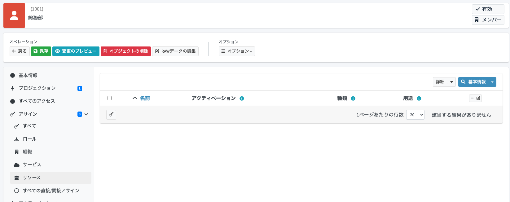
Task: Click the (1001) identifier text
Action: point(37,9)
